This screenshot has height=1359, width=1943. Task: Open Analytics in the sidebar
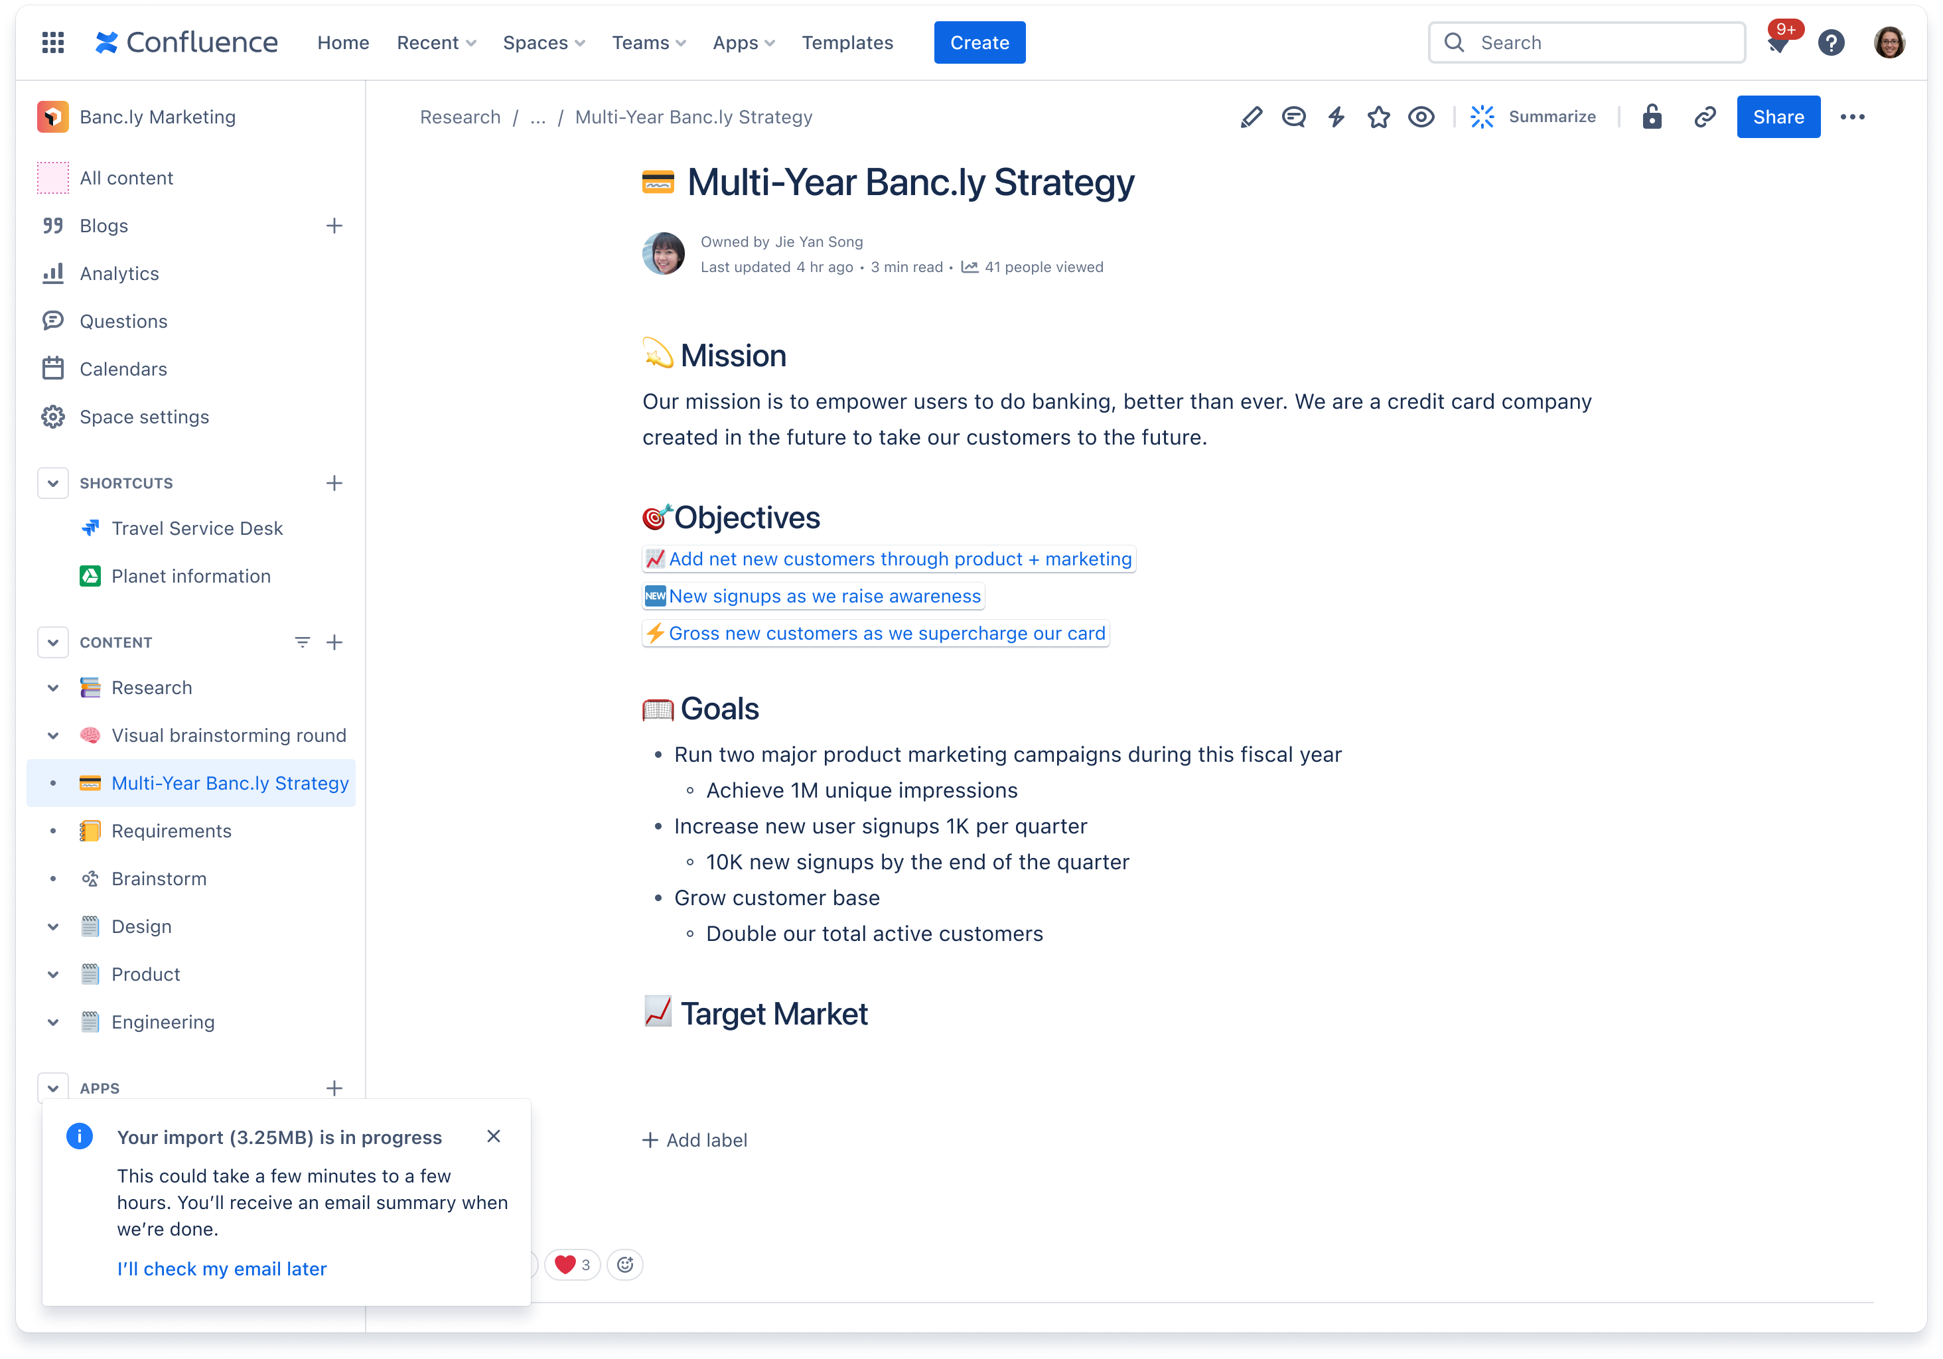click(x=119, y=273)
